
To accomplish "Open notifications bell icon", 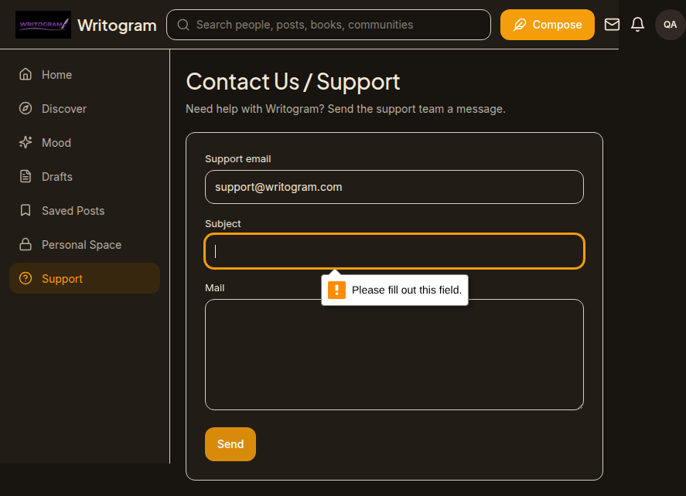I will click(x=637, y=25).
